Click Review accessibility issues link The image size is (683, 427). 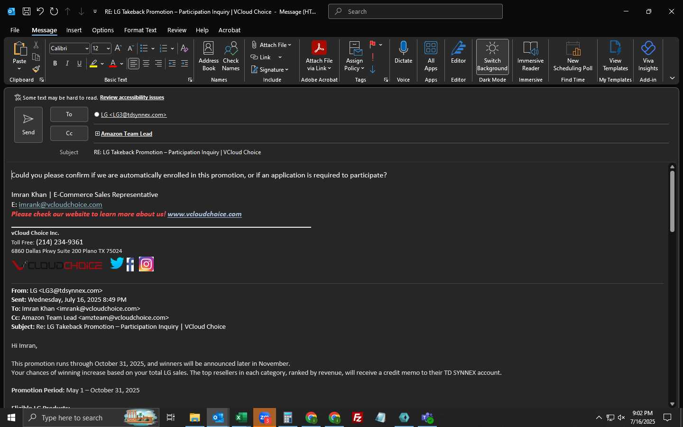click(x=132, y=97)
